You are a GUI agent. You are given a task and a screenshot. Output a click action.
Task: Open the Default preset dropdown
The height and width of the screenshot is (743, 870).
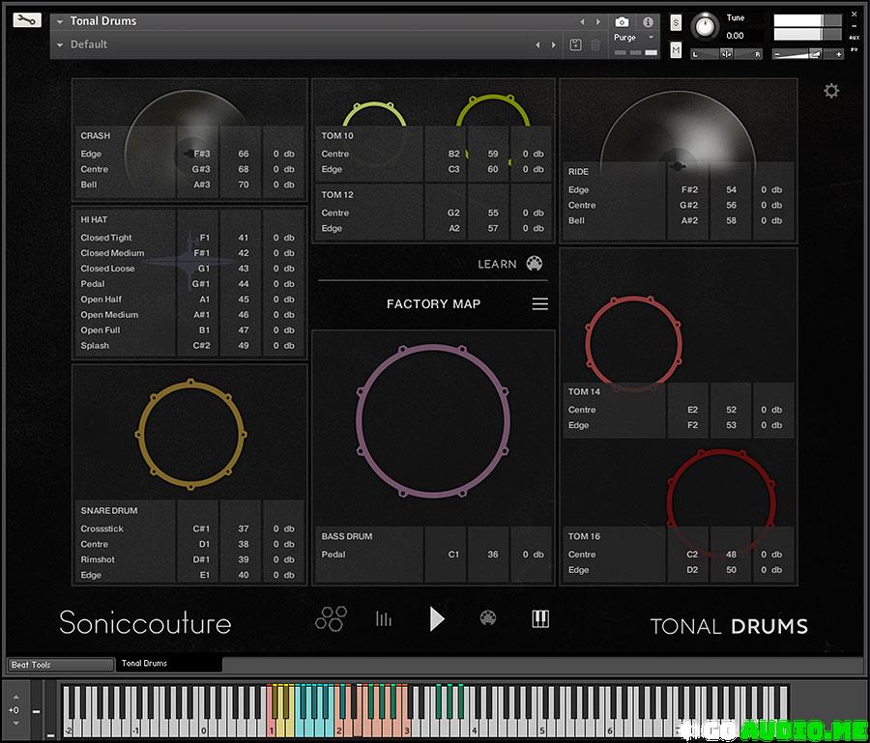point(60,44)
